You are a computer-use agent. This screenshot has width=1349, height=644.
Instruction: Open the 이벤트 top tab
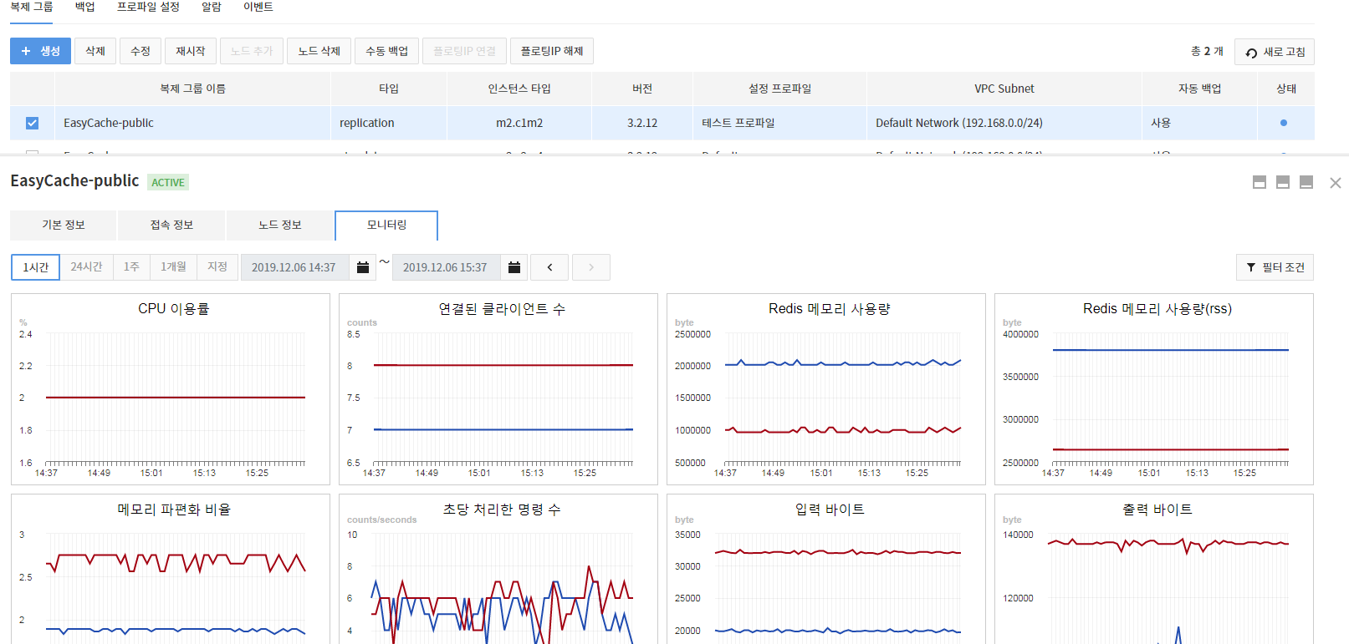[258, 7]
